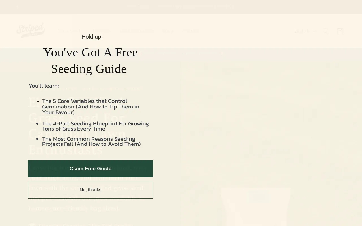
Task: Expand the first header navigation dropdown
Action: pyautogui.click(x=71, y=31)
